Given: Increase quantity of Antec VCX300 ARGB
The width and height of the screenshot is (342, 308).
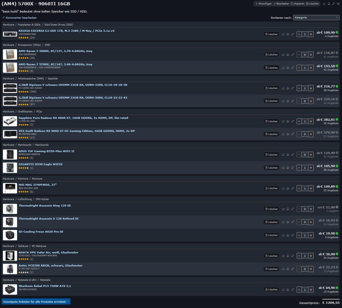Looking at the screenshot, I should pos(311,269).
